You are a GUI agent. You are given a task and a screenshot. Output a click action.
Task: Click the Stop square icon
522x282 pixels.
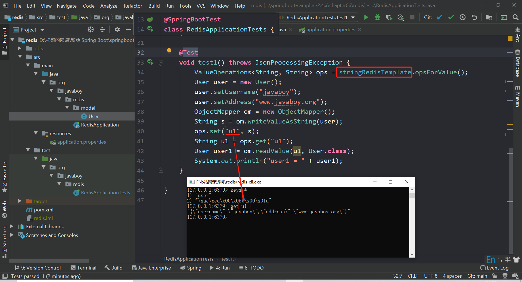[412, 17]
